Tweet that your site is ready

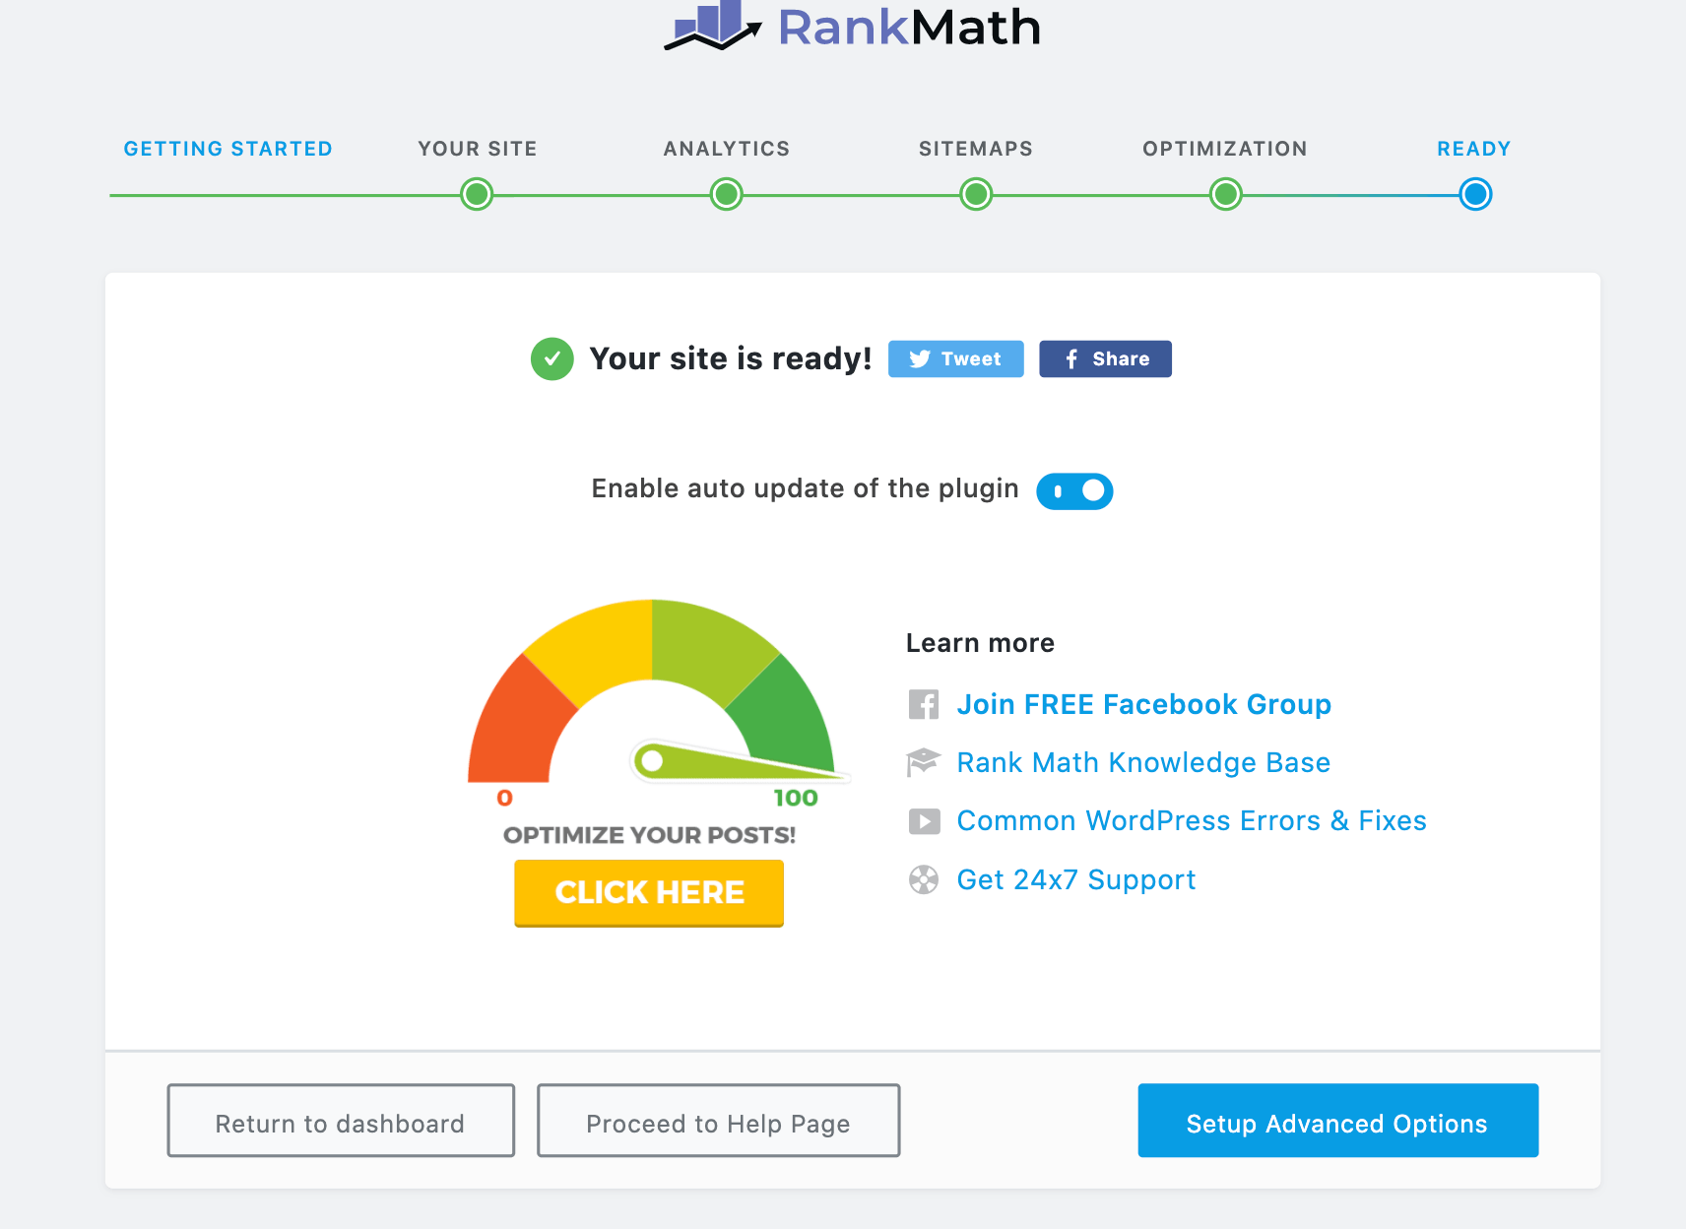[955, 358]
